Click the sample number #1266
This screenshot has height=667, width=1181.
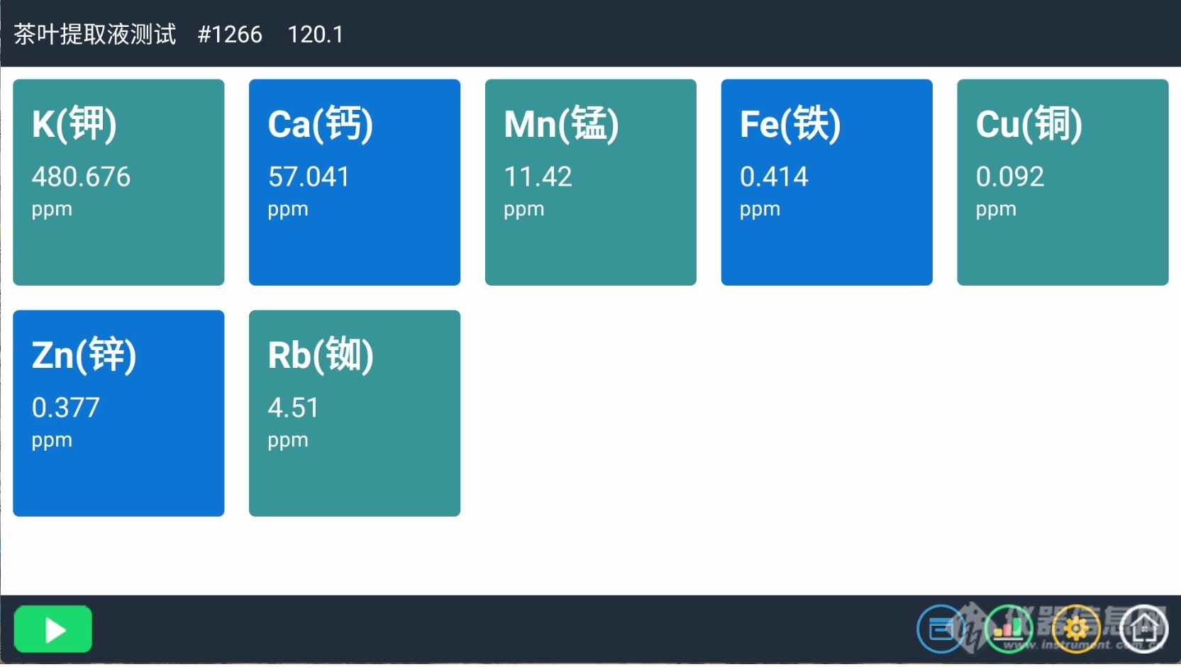tap(230, 34)
